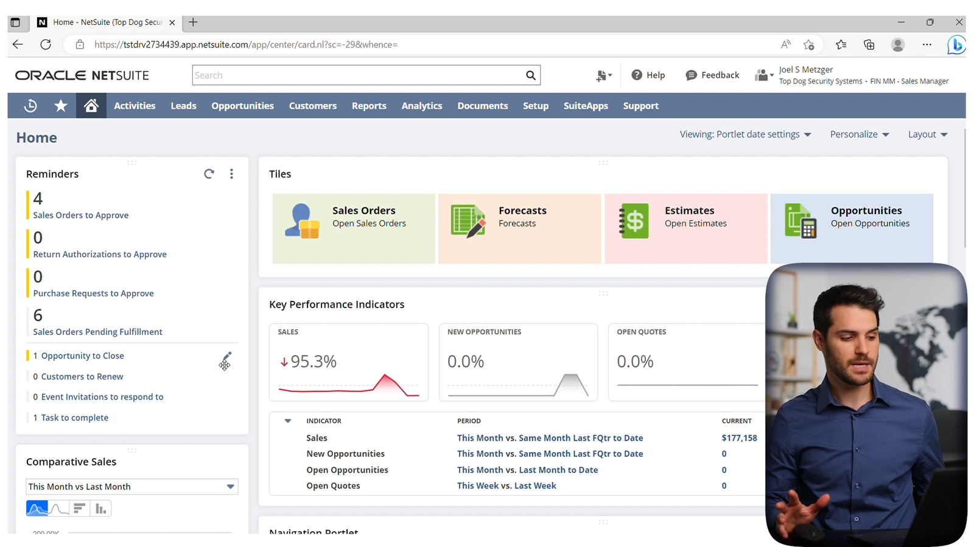
Task: Open the Support menu
Action: [641, 106]
